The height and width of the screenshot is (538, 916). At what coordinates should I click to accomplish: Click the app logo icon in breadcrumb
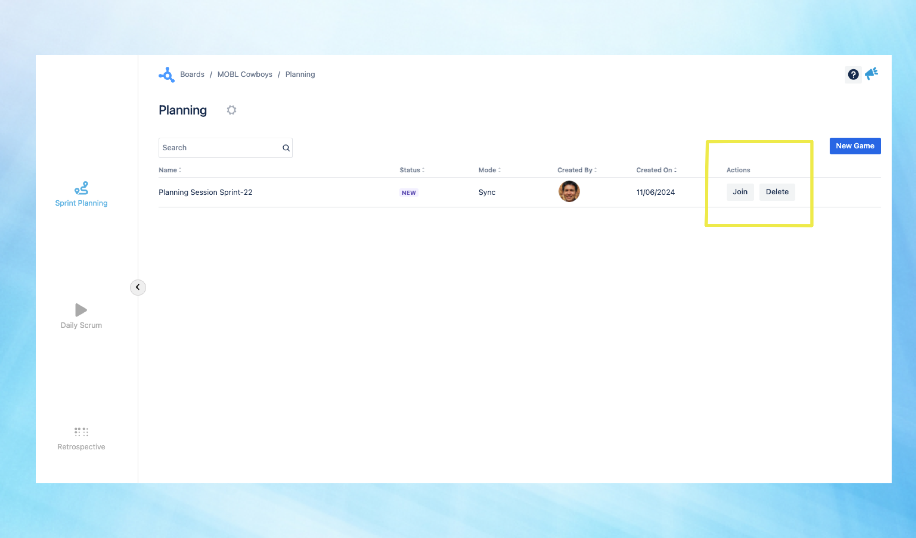pyautogui.click(x=167, y=74)
